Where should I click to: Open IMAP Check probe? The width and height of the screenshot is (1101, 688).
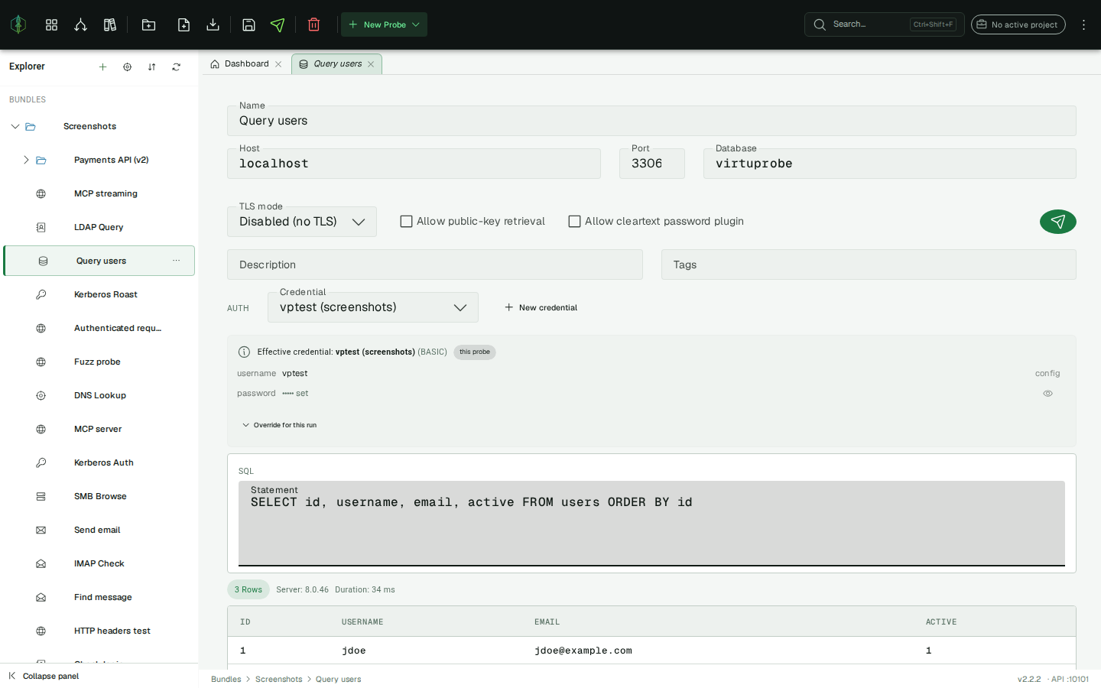99,563
